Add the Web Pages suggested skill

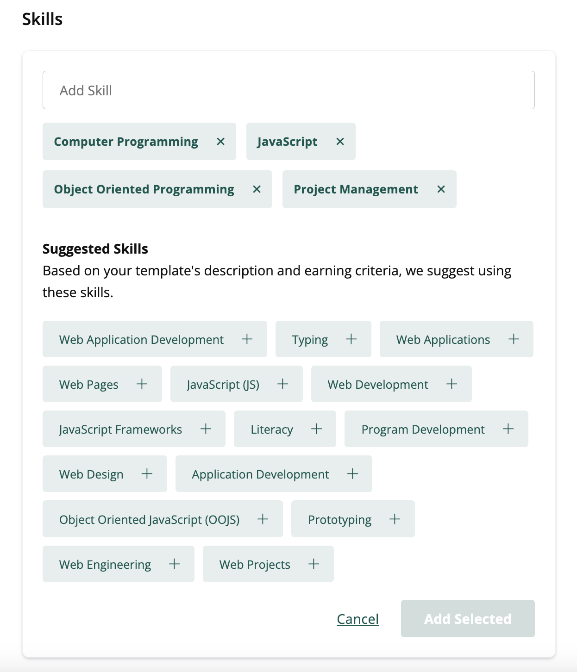(142, 384)
